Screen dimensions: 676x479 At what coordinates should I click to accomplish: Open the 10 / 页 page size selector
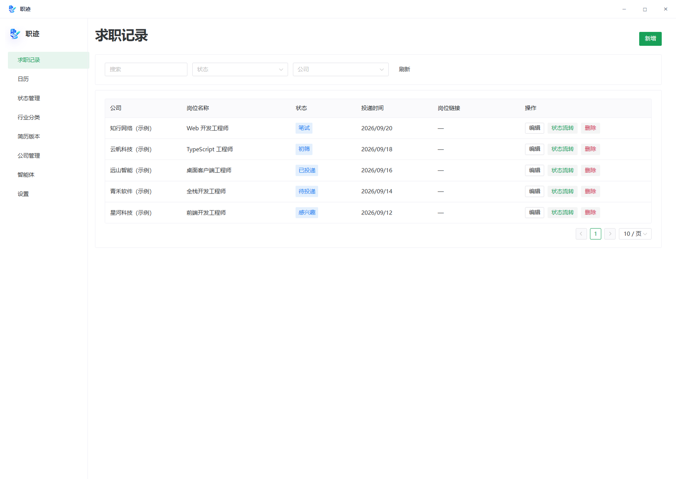coord(635,234)
